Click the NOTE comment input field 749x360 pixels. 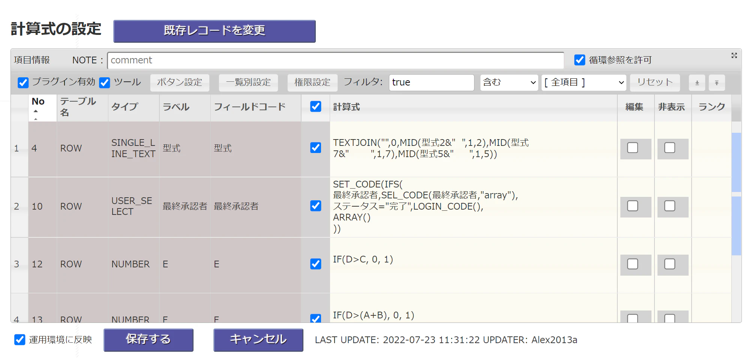(x=336, y=60)
